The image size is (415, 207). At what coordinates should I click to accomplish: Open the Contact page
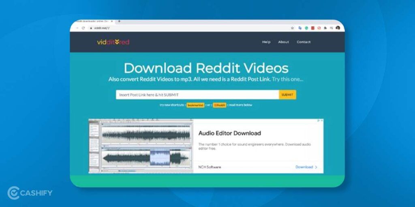pyautogui.click(x=304, y=42)
